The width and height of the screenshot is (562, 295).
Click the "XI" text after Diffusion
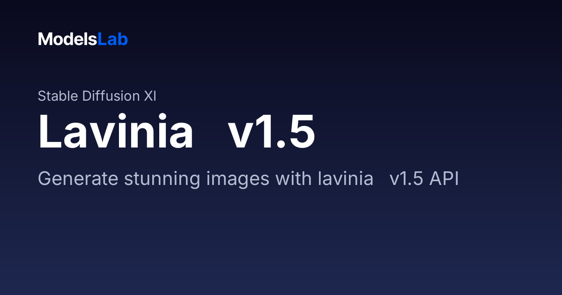click(x=150, y=96)
